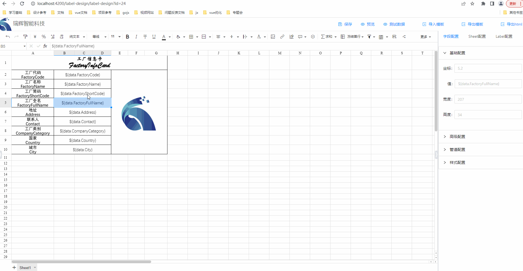Open conditional format hatched icon

pos(381,37)
